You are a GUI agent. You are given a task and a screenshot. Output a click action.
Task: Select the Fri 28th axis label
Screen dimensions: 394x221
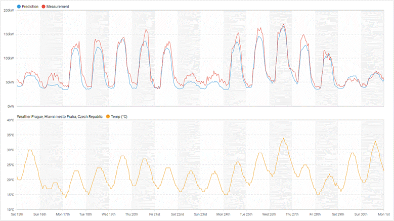point(315,214)
